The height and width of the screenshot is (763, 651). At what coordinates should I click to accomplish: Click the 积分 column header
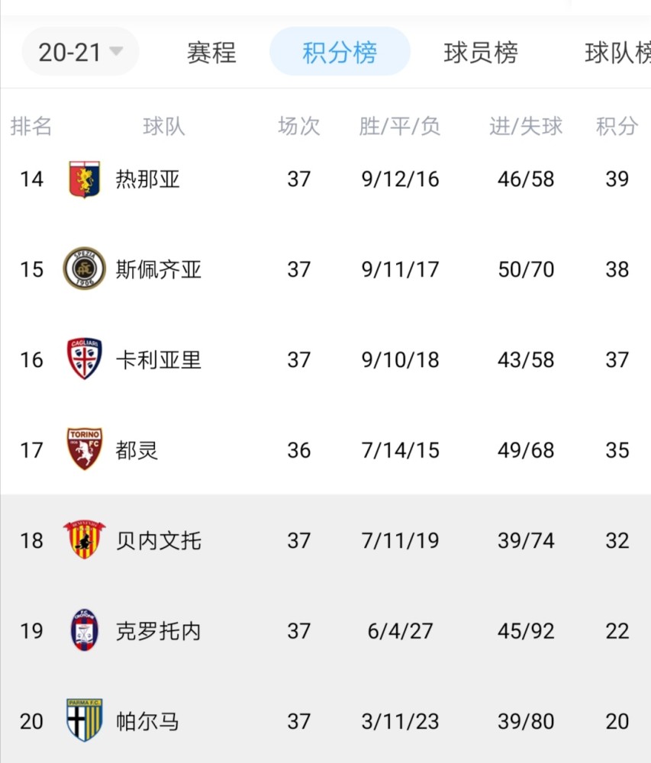[617, 127]
